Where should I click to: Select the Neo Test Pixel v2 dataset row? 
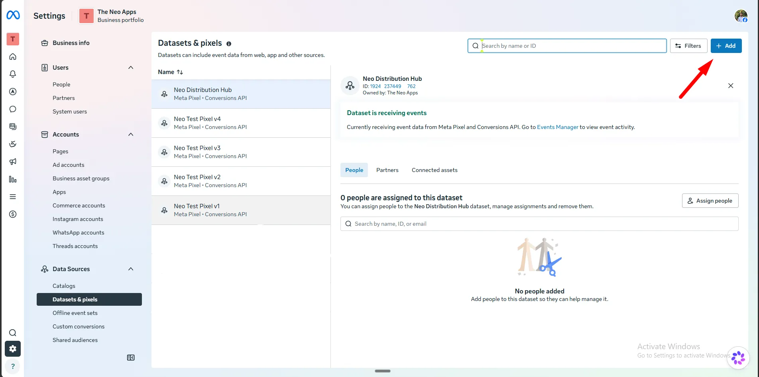click(241, 181)
